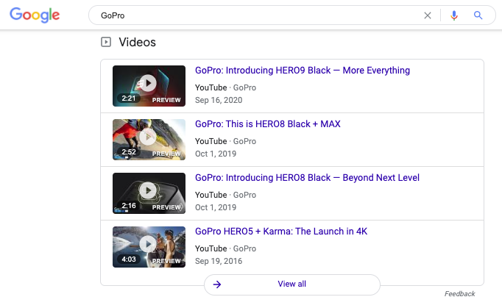Play the HERO8 Beyond Next Level preview
The image size is (502, 308).
pyautogui.click(x=149, y=191)
